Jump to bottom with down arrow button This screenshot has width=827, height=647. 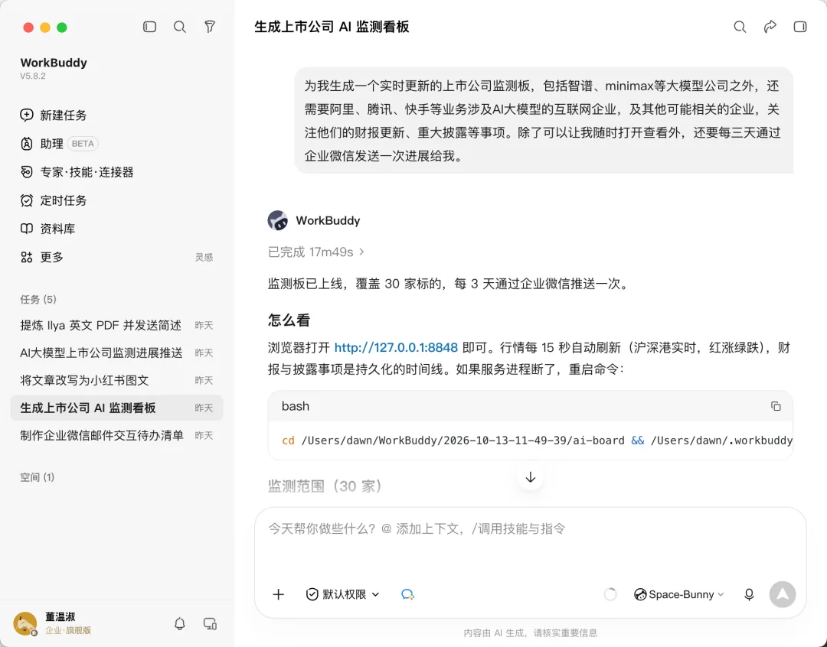[531, 477]
